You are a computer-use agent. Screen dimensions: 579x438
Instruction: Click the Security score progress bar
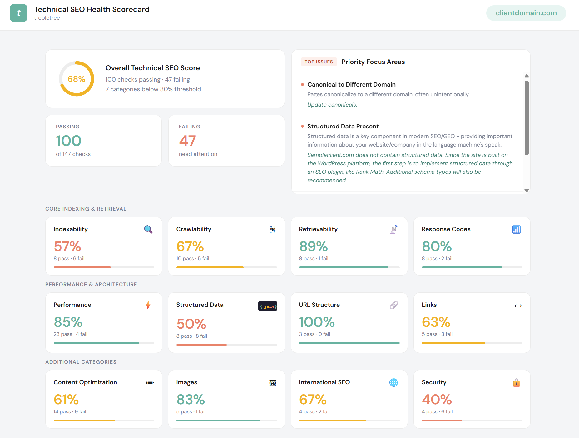tap(472, 421)
